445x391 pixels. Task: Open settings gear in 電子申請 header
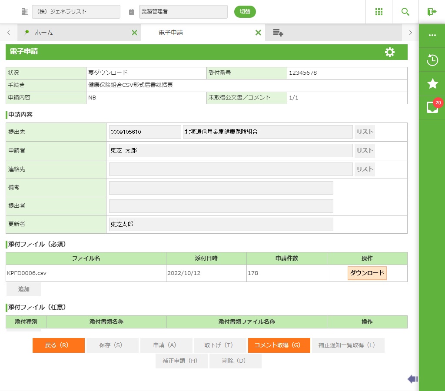(390, 52)
